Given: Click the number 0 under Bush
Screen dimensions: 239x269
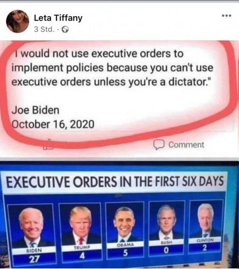Looking at the screenshot, I should [166, 250].
